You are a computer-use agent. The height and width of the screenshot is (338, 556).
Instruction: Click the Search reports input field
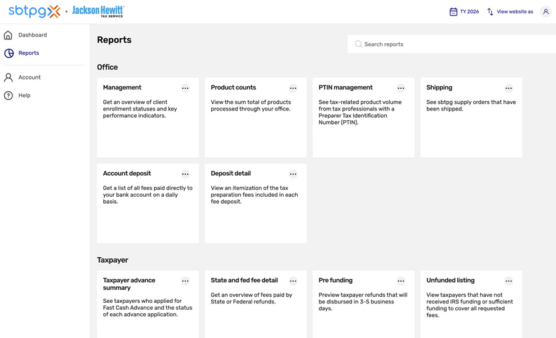point(457,44)
